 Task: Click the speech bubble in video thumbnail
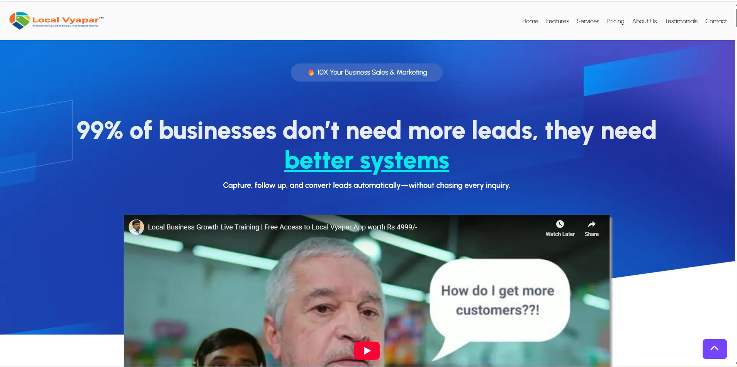[498, 301]
